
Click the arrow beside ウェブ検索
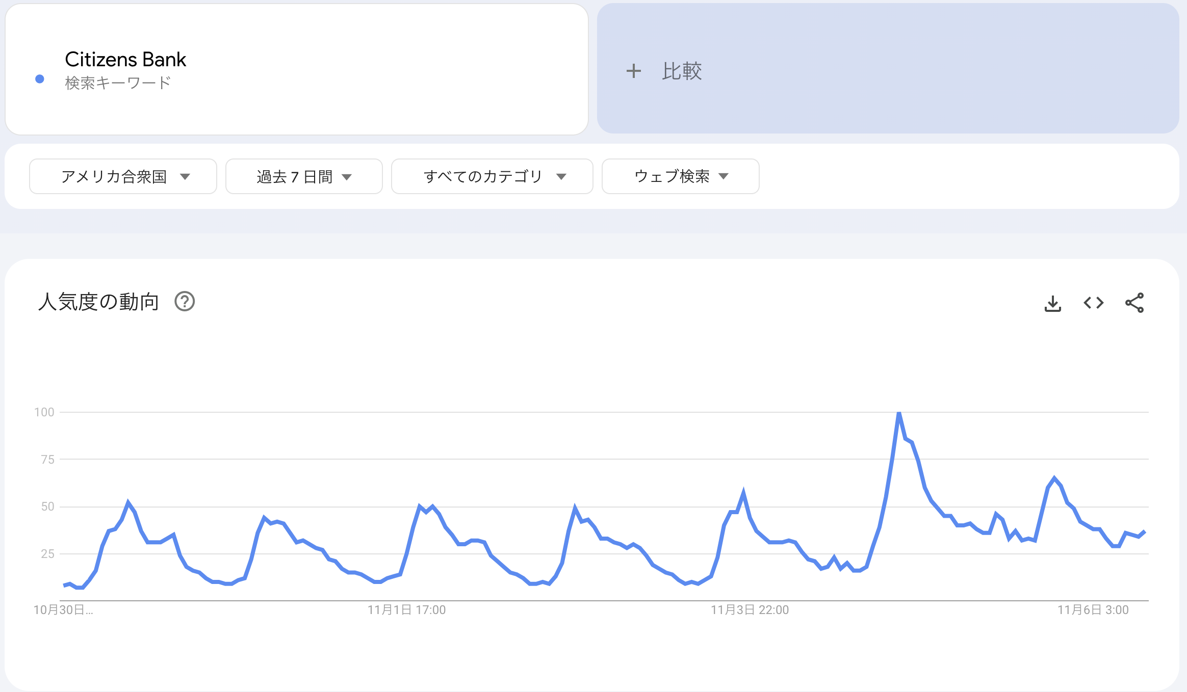coord(724,176)
